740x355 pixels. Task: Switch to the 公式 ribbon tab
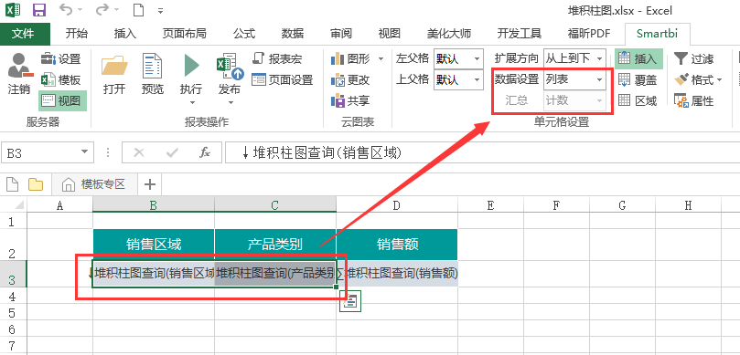tap(244, 34)
